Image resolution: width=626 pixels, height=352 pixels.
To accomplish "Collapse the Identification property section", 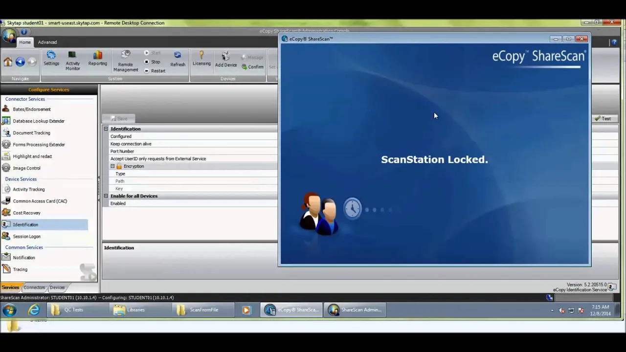I will pos(106,129).
